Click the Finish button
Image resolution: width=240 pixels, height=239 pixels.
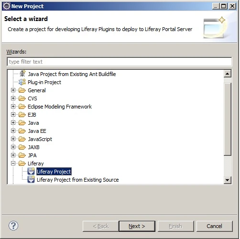[175, 226]
